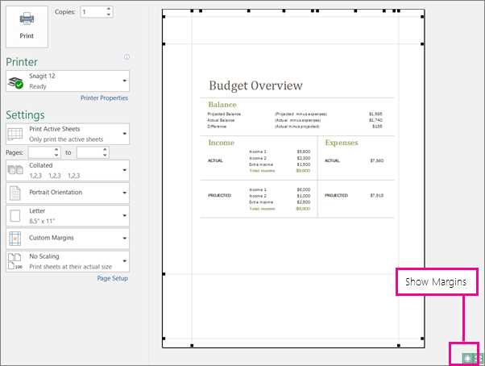Image resolution: width=485 pixels, height=366 pixels.
Task: Decrease the Pages start value
Action: click(x=56, y=155)
